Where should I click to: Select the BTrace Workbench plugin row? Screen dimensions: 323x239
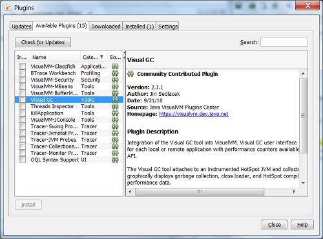click(69, 73)
